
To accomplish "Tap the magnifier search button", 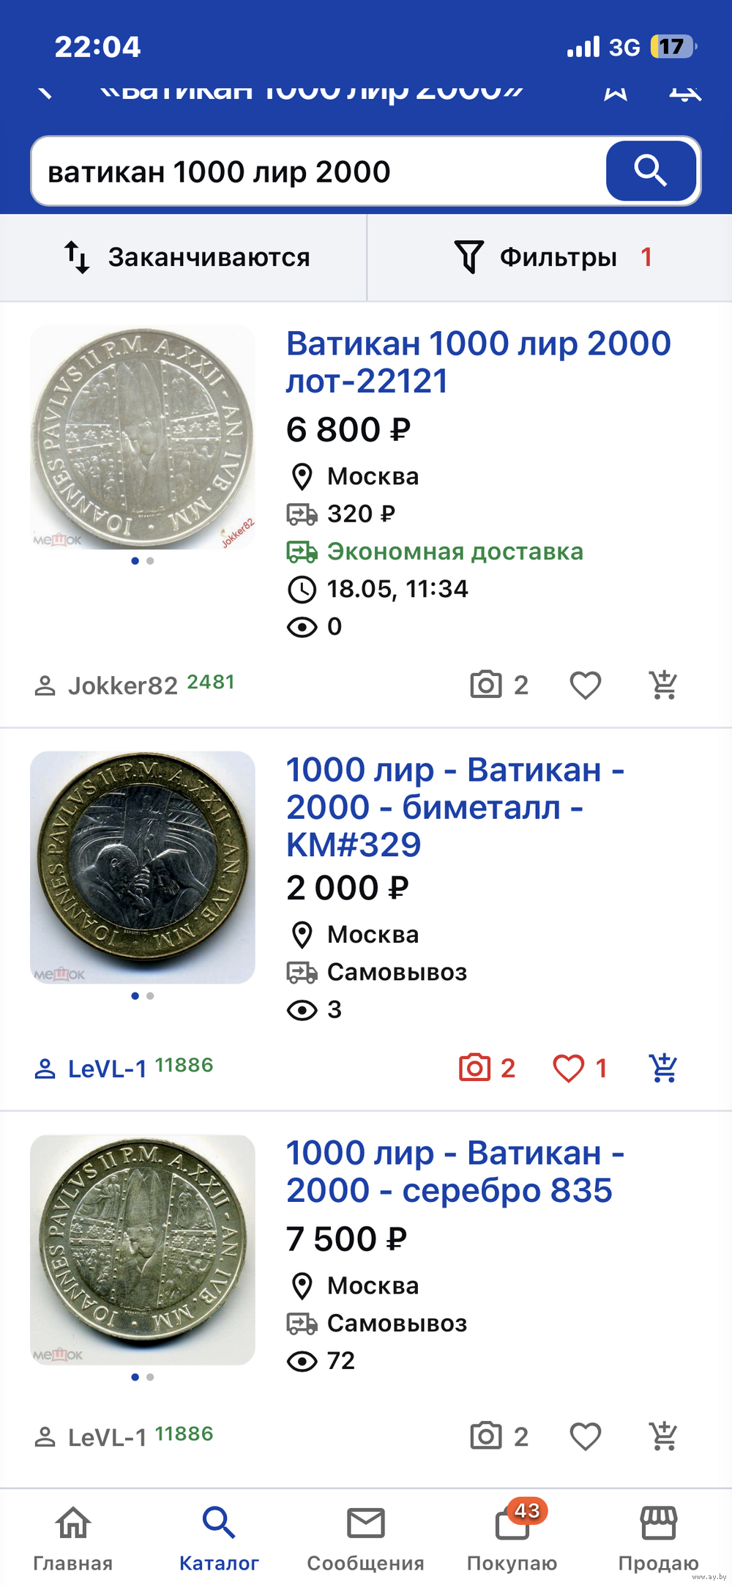I will [x=650, y=171].
